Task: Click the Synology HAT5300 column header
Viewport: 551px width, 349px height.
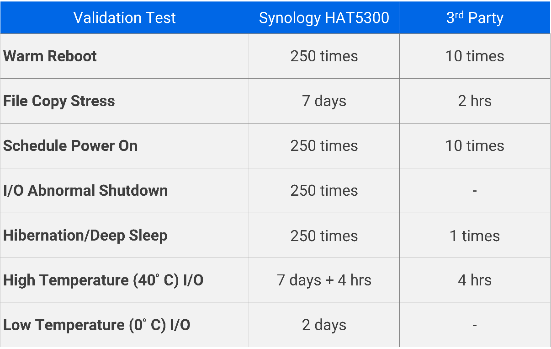Action: click(x=324, y=17)
